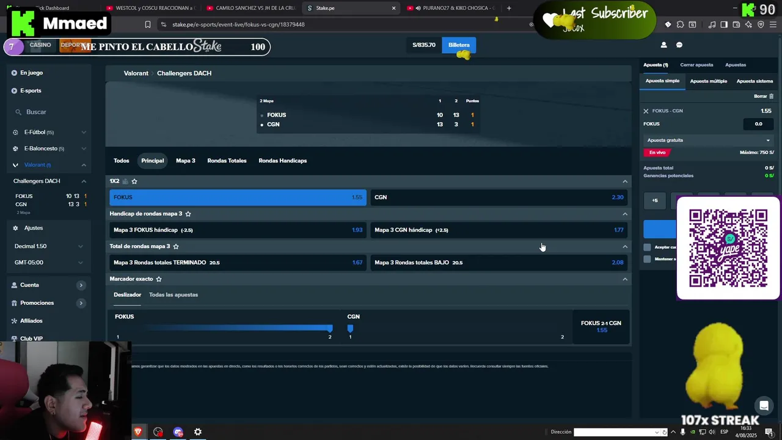Expand the Cuenta sidebar arrow
Viewport: 782px width, 440px height.
pos(81,285)
